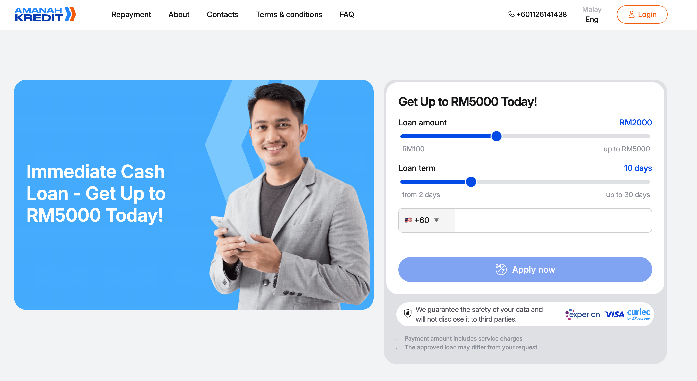Click the Malaysia flag icon

(408, 220)
